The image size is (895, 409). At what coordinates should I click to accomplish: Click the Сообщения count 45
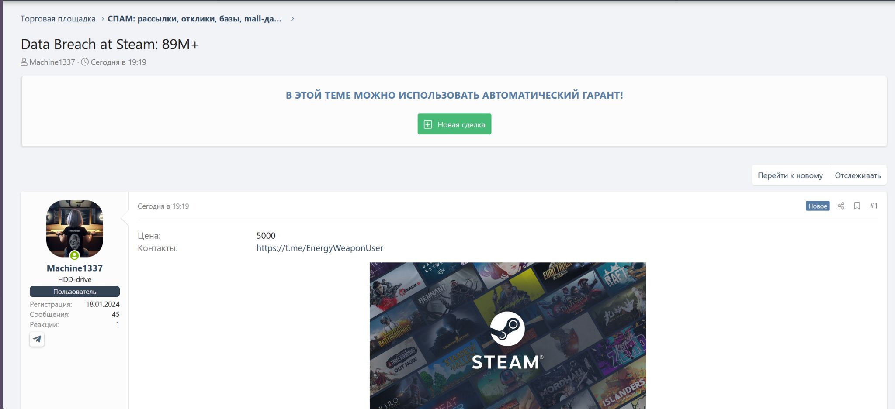(115, 314)
